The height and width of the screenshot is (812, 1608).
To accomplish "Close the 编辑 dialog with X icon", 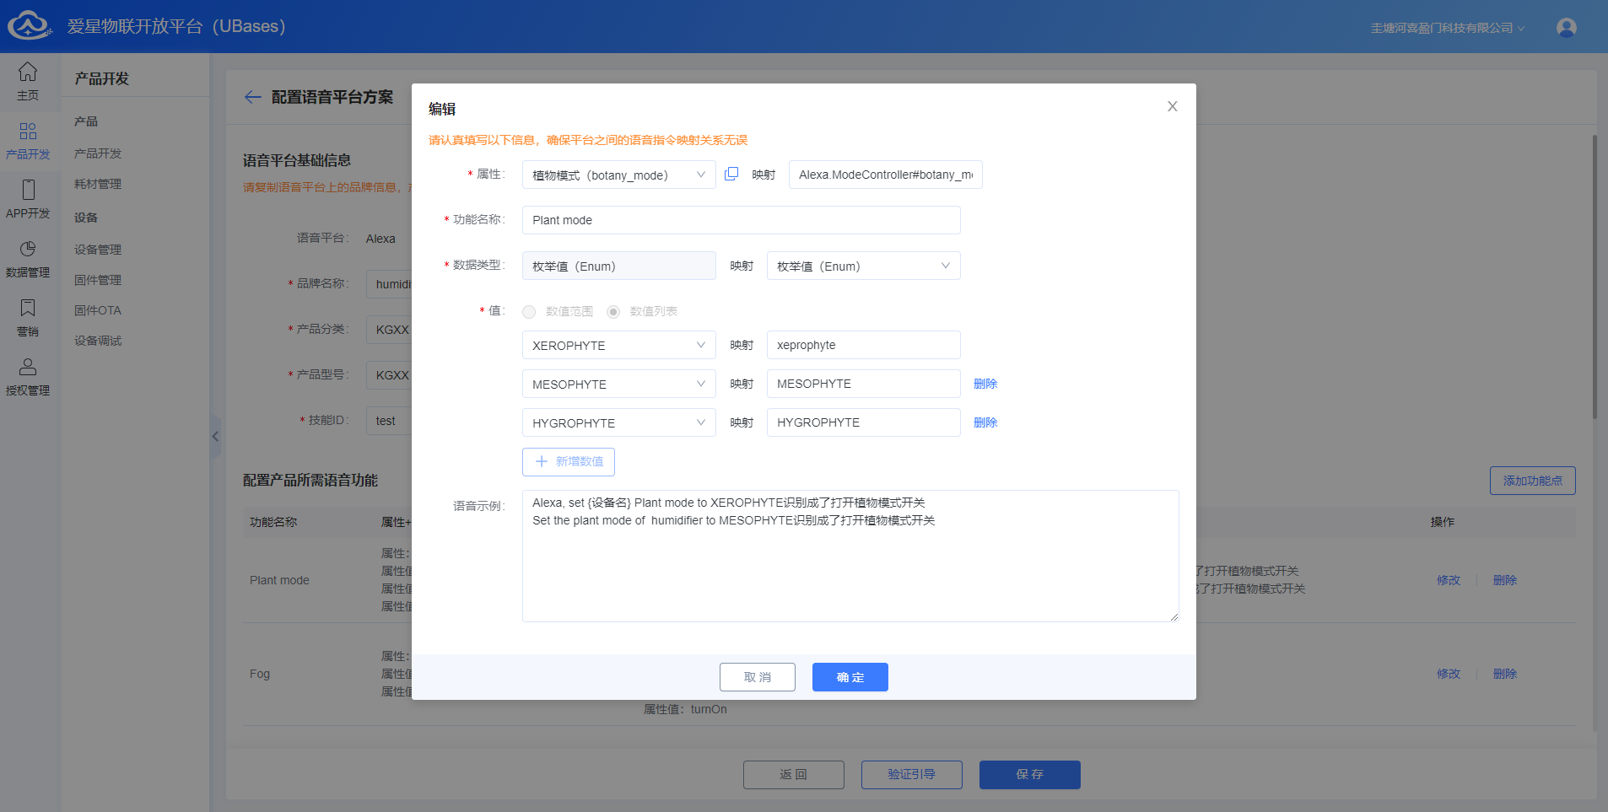I will [1173, 106].
